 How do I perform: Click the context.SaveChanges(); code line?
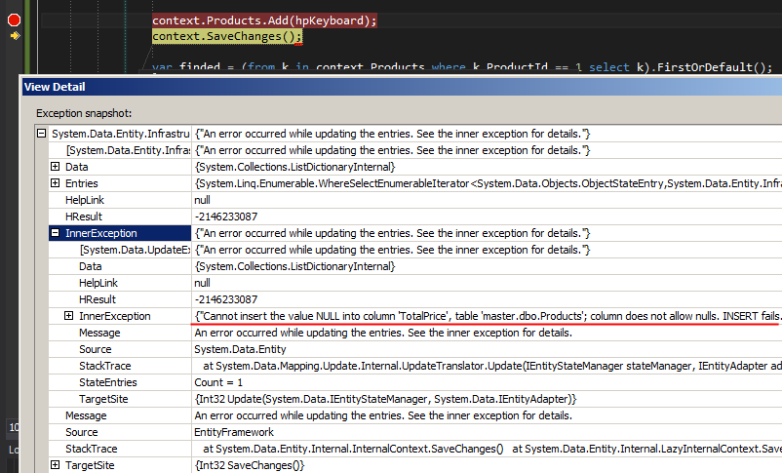click(x=227, y=37)
